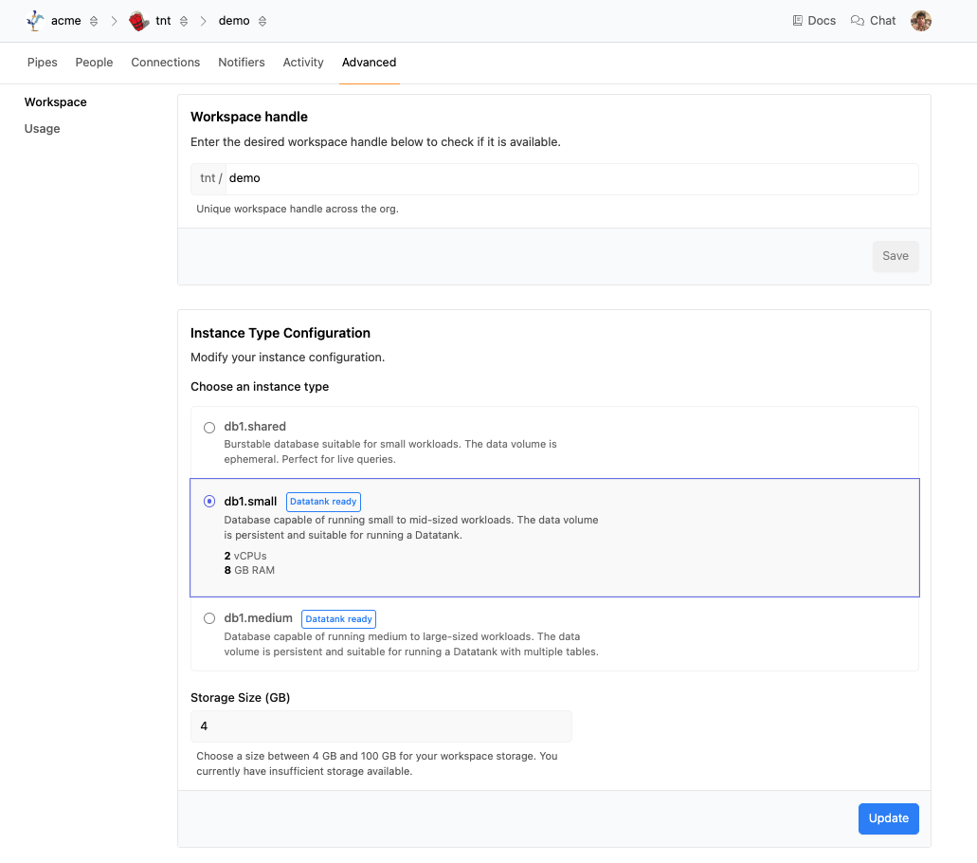
Task: Focus the Storage Size input field
Action: tap(381, 726)
